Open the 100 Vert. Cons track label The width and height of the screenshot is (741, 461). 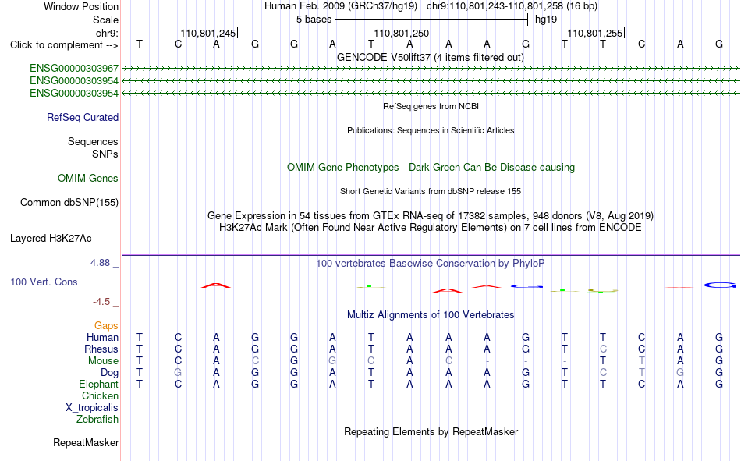tap(44, 282)
